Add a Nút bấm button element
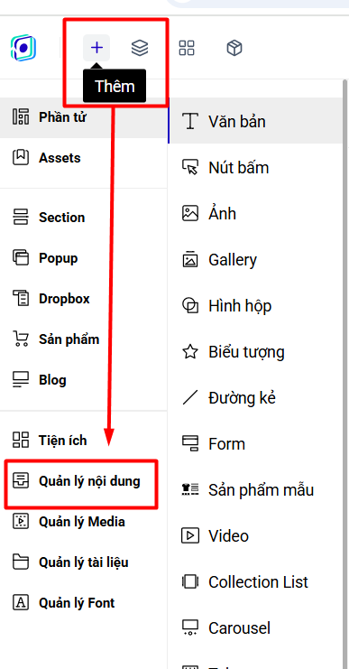349x669 pixels. (x=255, y=167)
